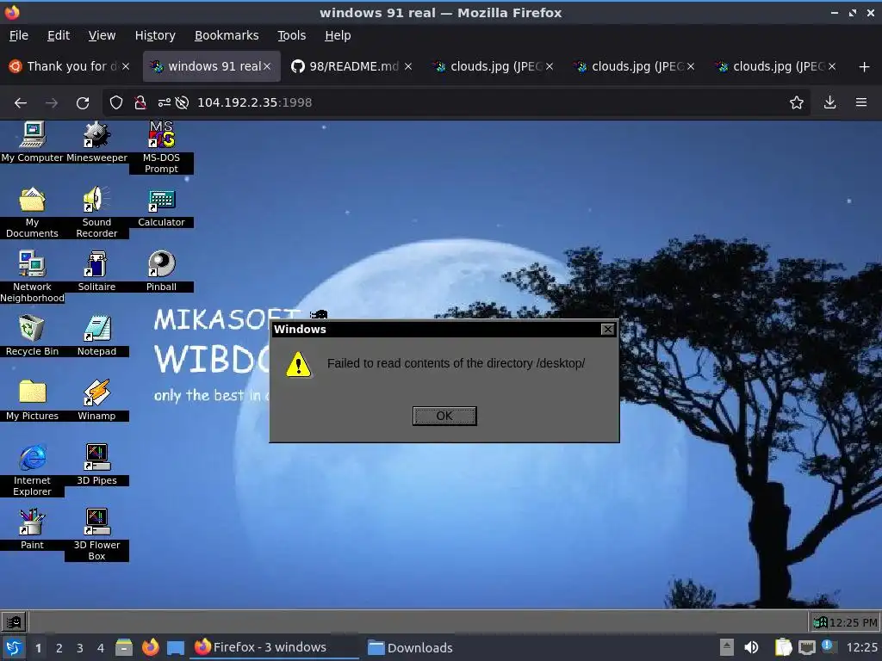Open the OS application menu launcher
Image resolution: width=882 pixels, height=661 pixels.
coord(14,647)
